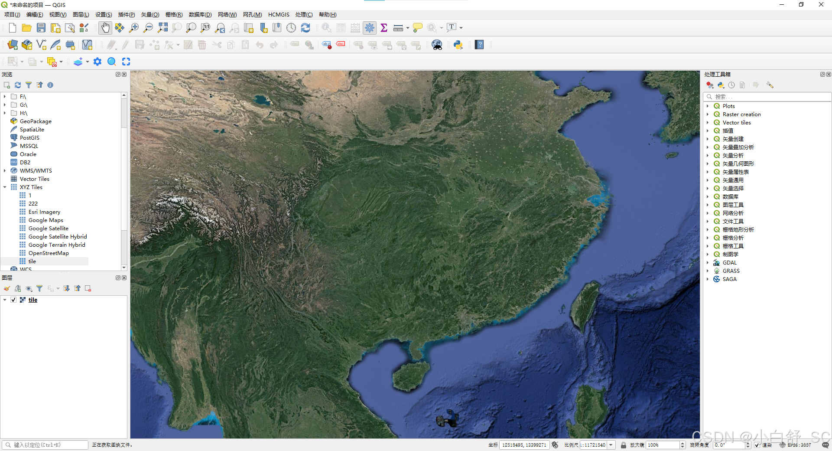Collapse the tile layer legend in Layers

(5, 300)
